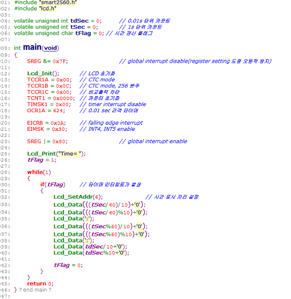Viewport: 291px width, 299px height.
Task: Click tdSec in the tdSec/10+'0' line
Action: [94, 247]
